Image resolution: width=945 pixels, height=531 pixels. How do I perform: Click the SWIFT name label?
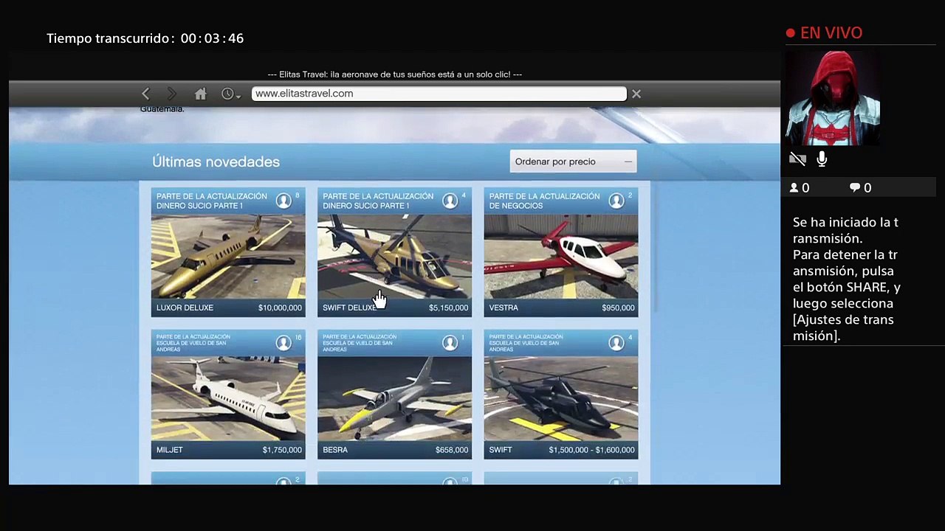pos(501,450)
